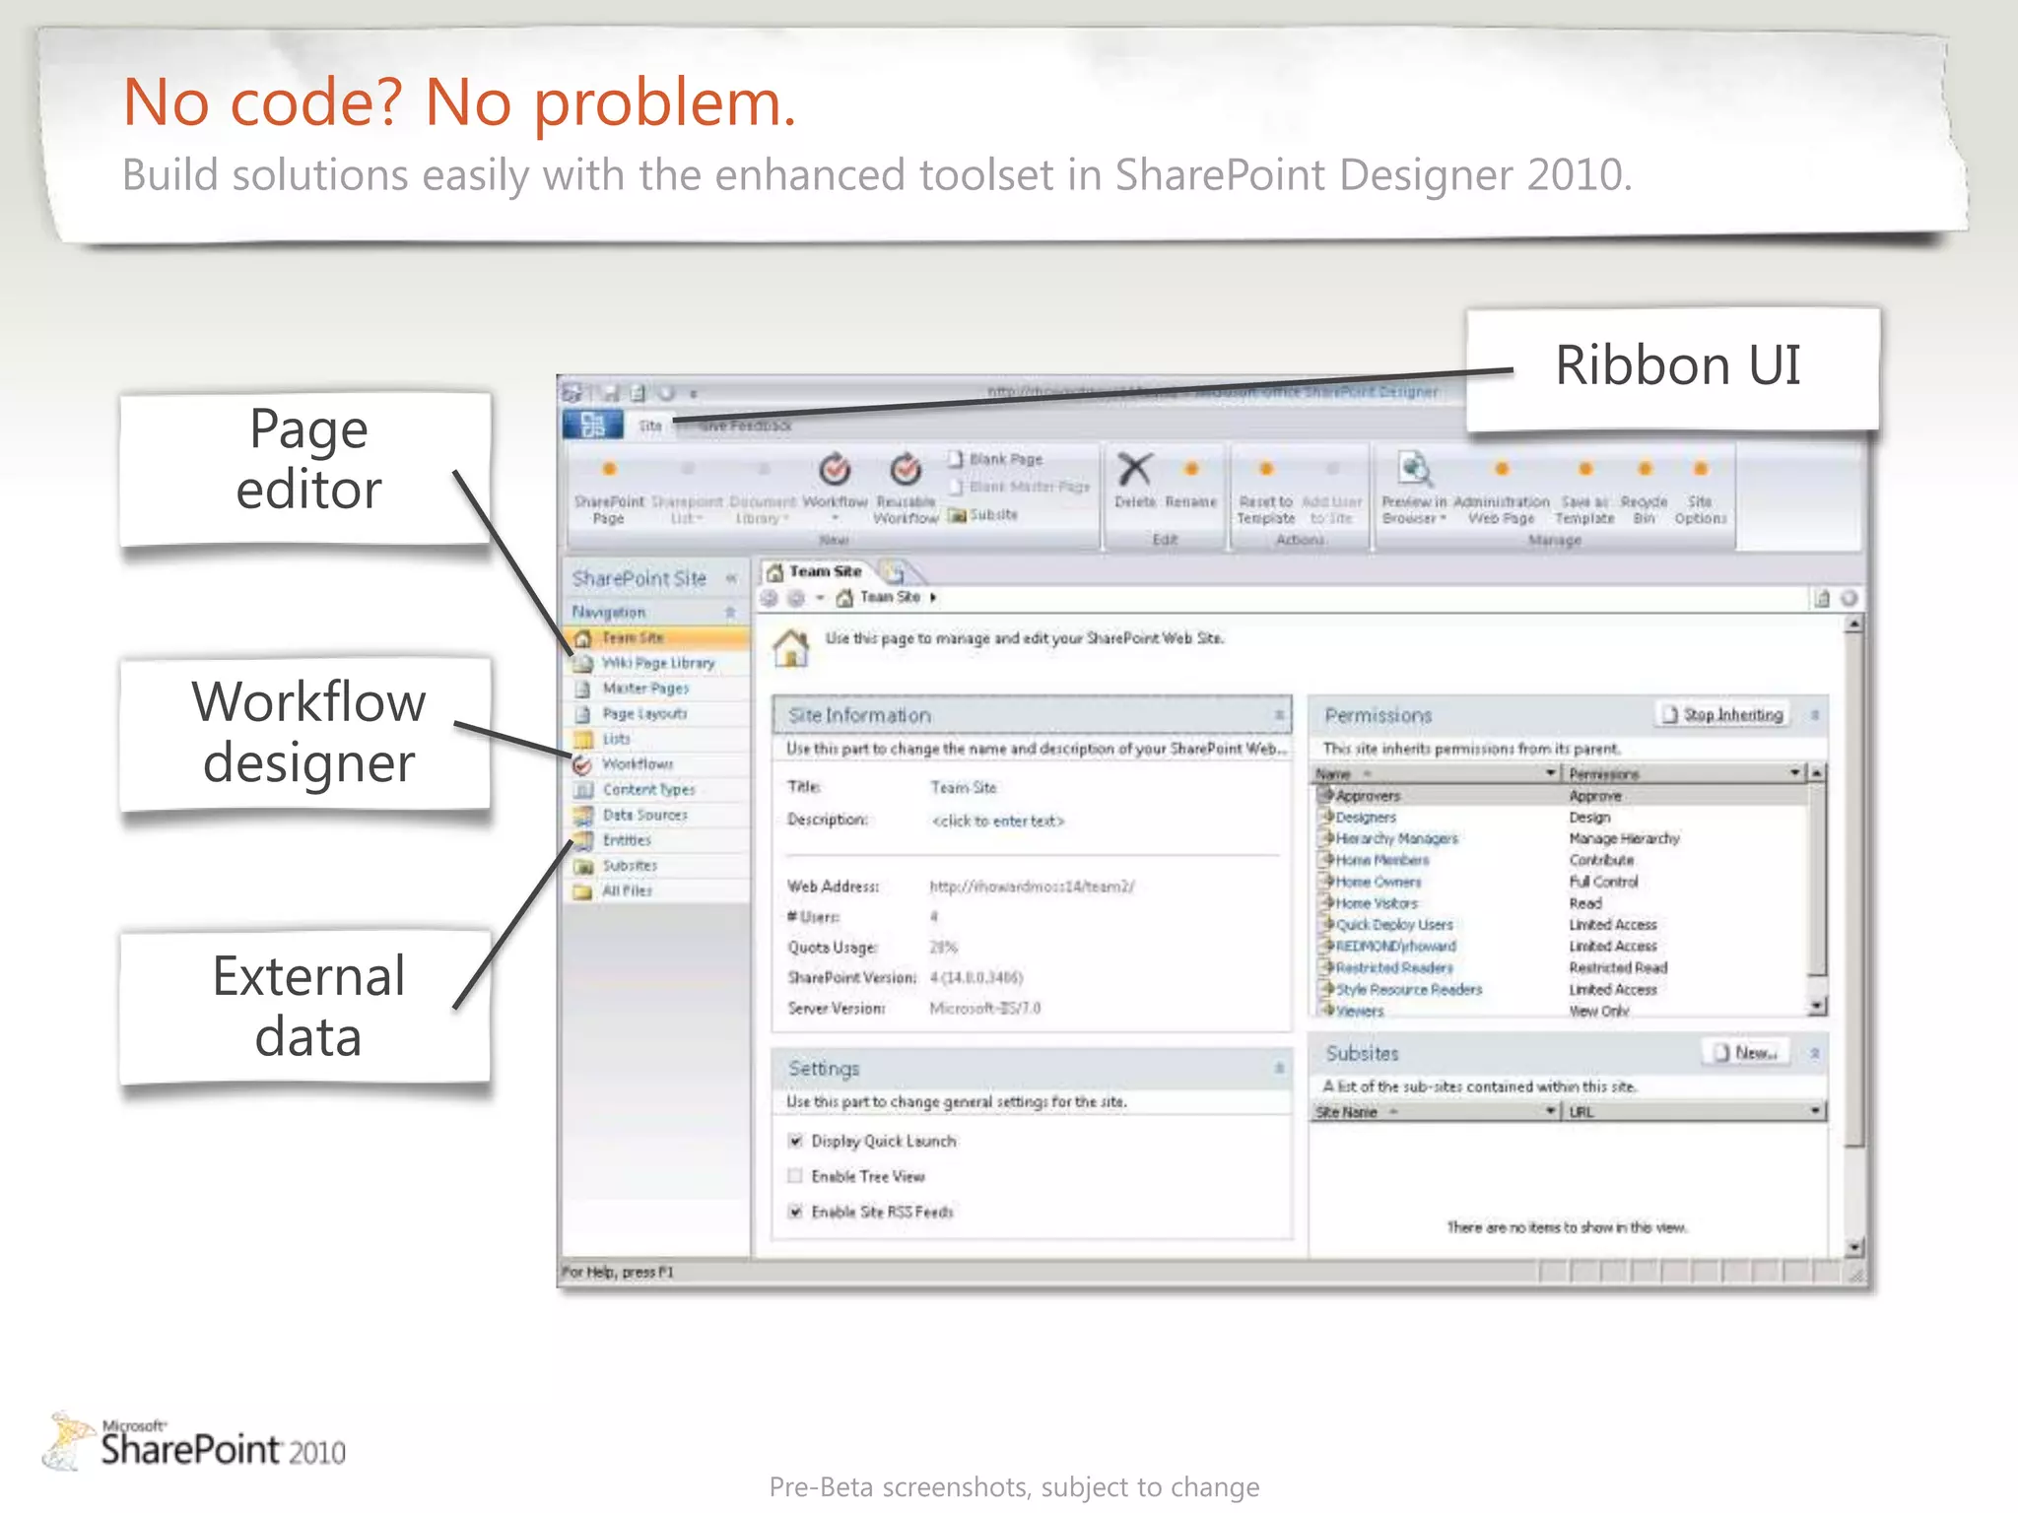Click Give Feedback ribbon tab

(x=746, y=426)
